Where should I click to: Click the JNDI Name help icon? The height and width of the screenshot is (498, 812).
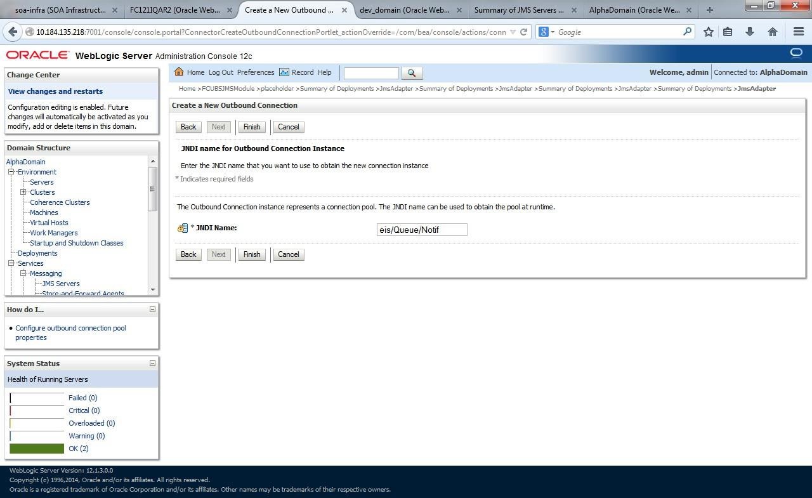tap(183, 228)
